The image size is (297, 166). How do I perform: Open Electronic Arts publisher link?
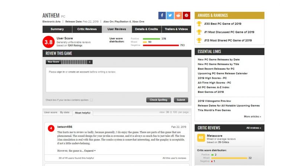pyautogui.click(x=52, y=21)
